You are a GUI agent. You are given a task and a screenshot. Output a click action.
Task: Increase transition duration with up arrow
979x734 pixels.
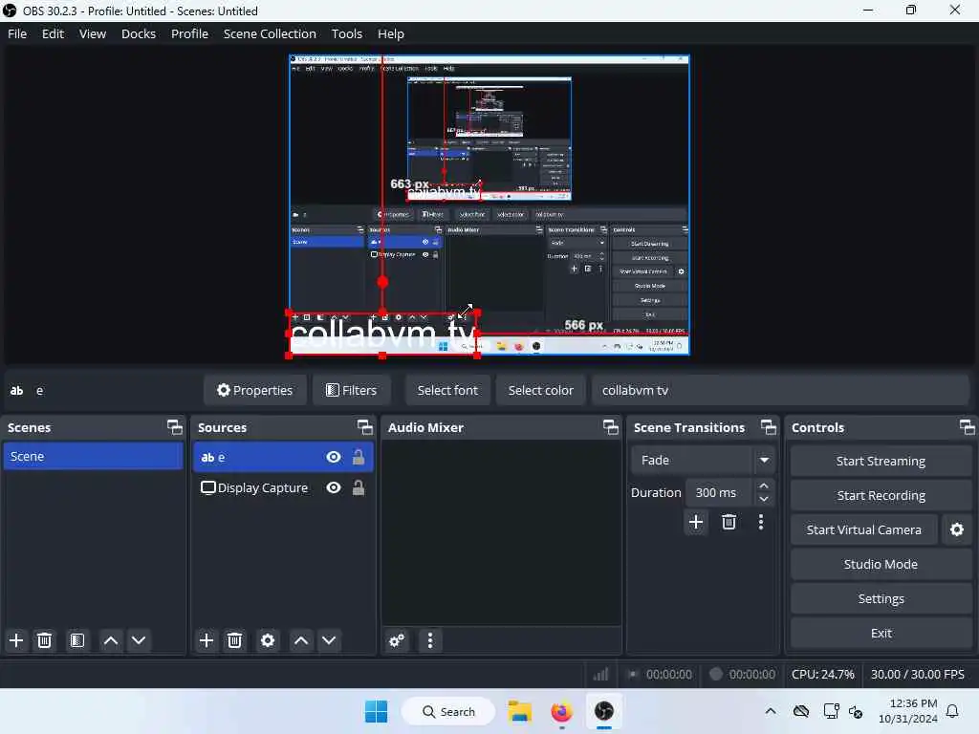764,486
